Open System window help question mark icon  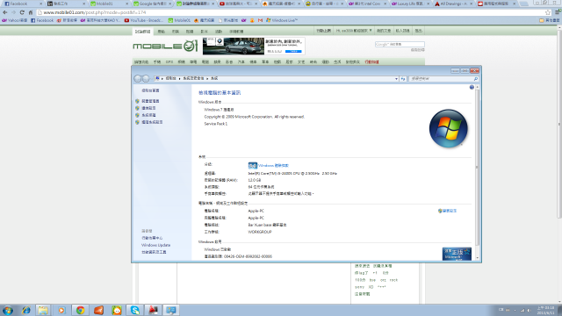pyautogui.click(x=472, y=87)
